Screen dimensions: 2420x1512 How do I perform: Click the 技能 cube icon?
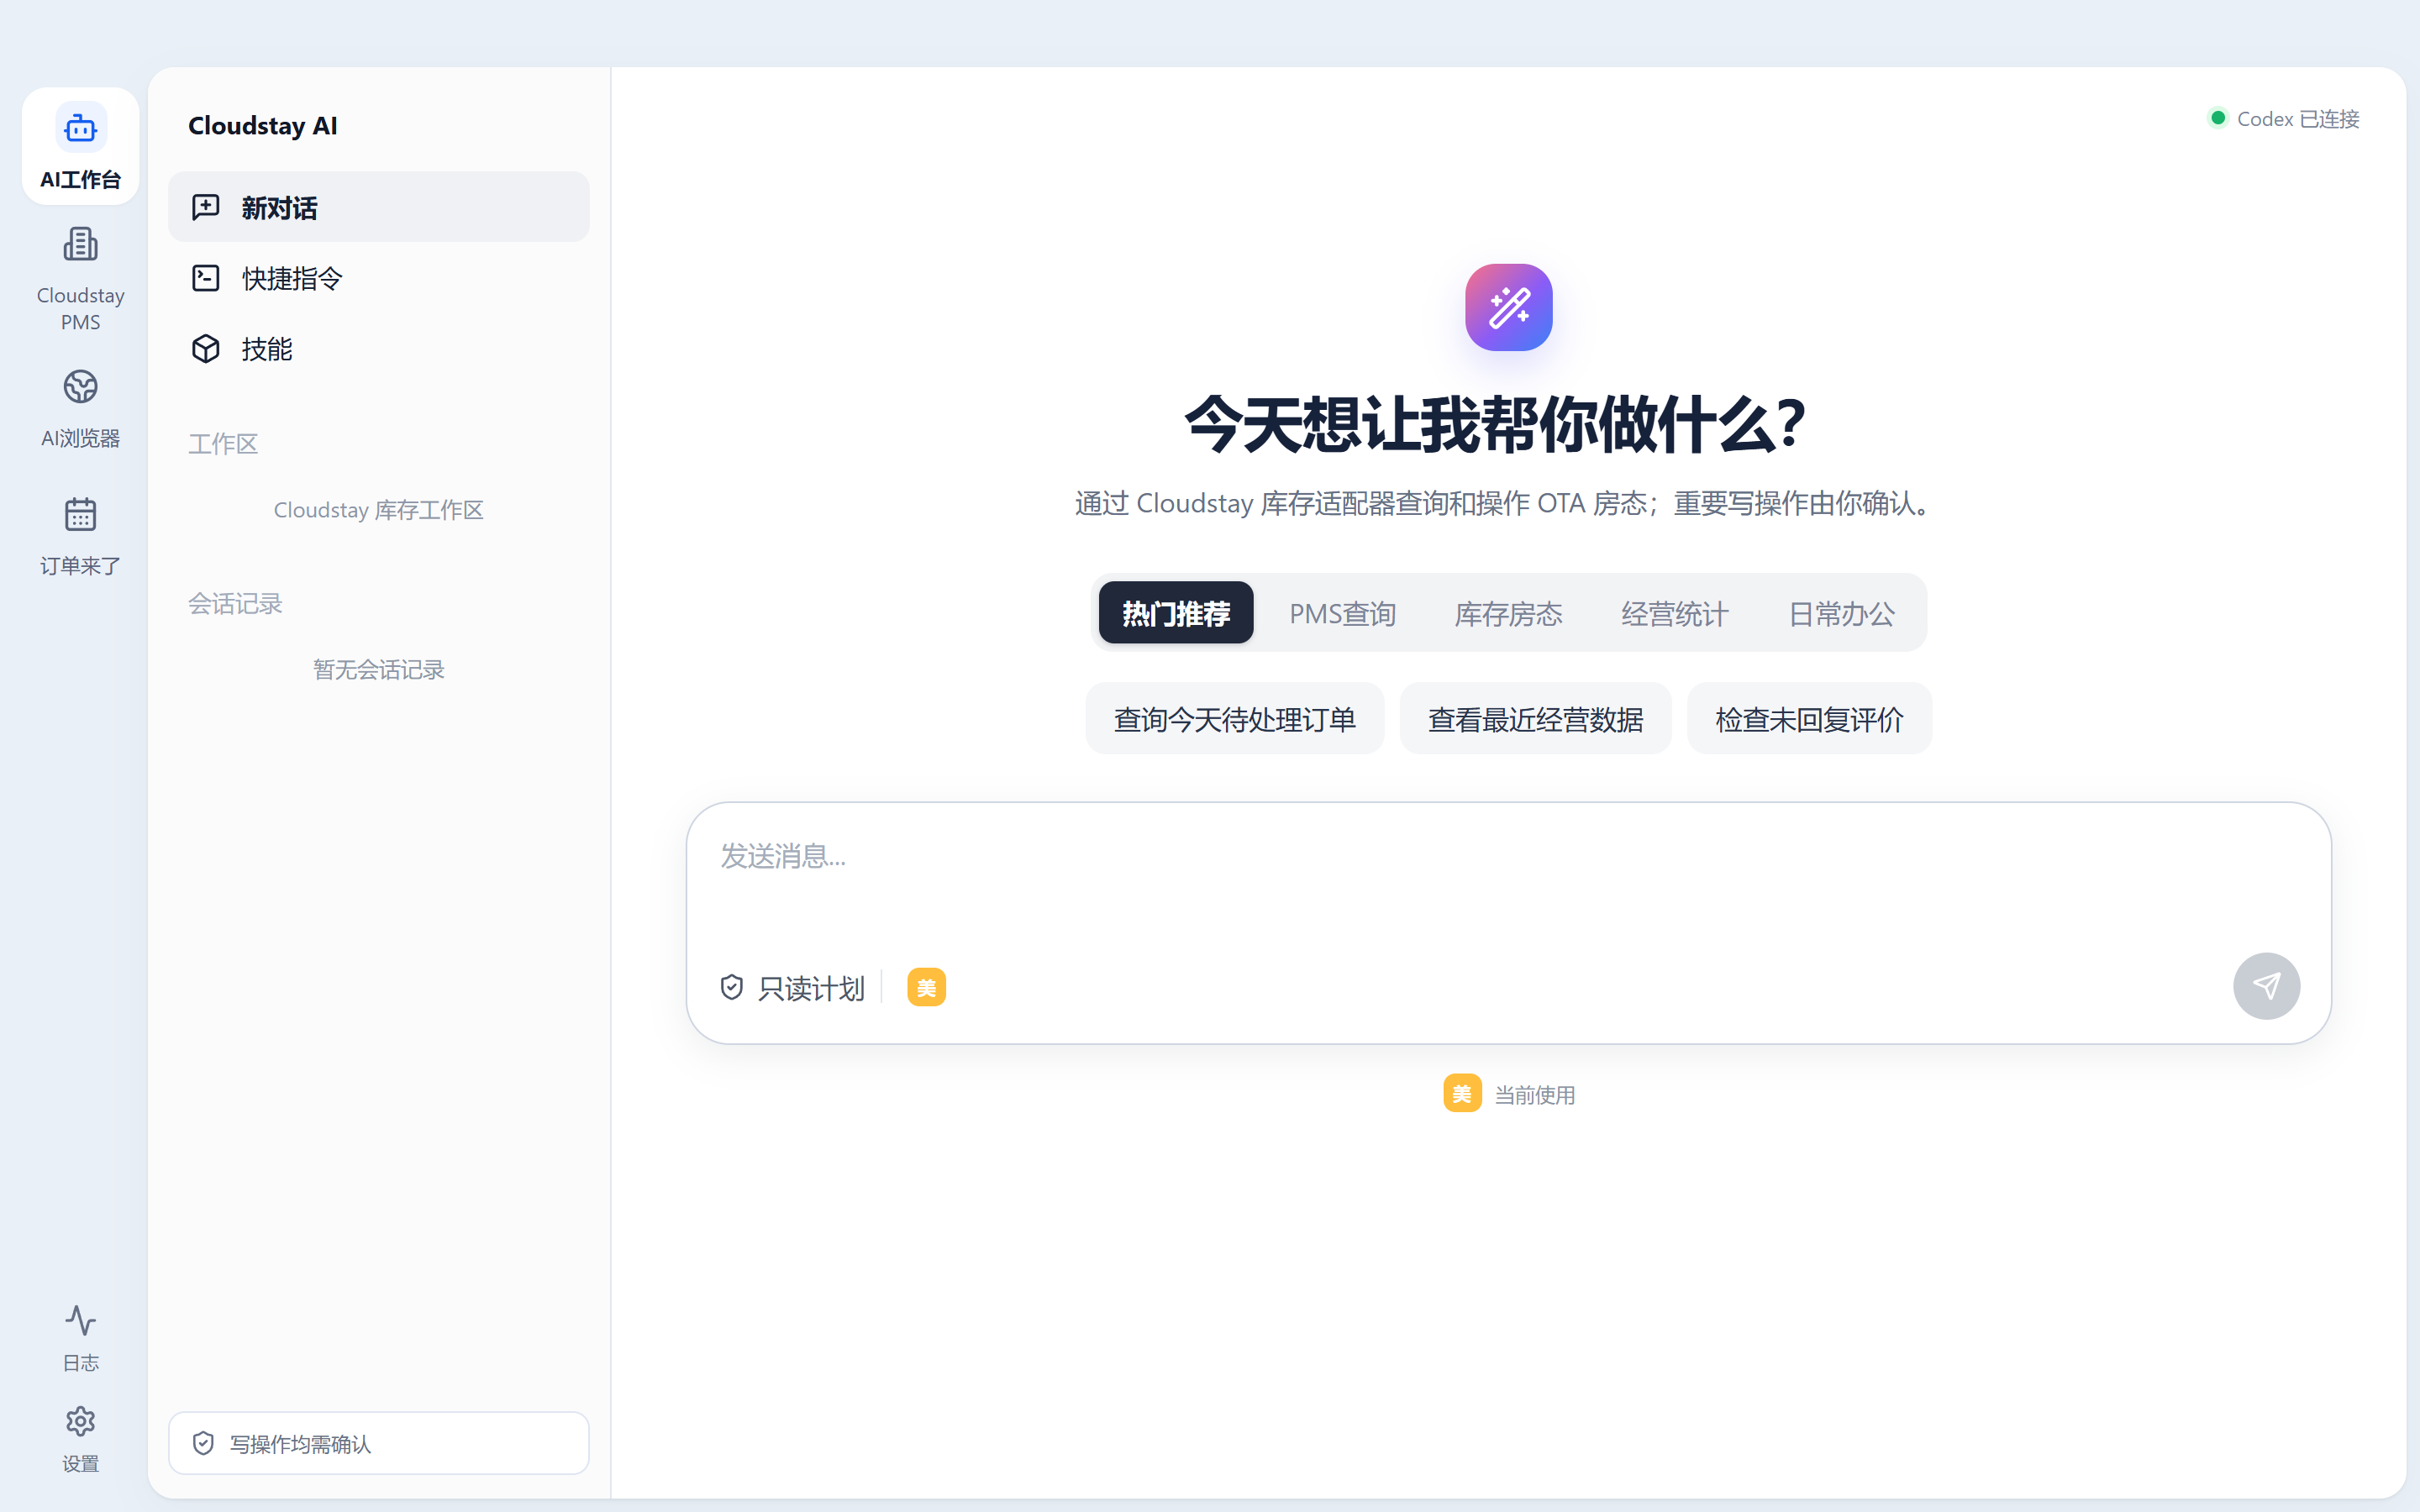206,349
